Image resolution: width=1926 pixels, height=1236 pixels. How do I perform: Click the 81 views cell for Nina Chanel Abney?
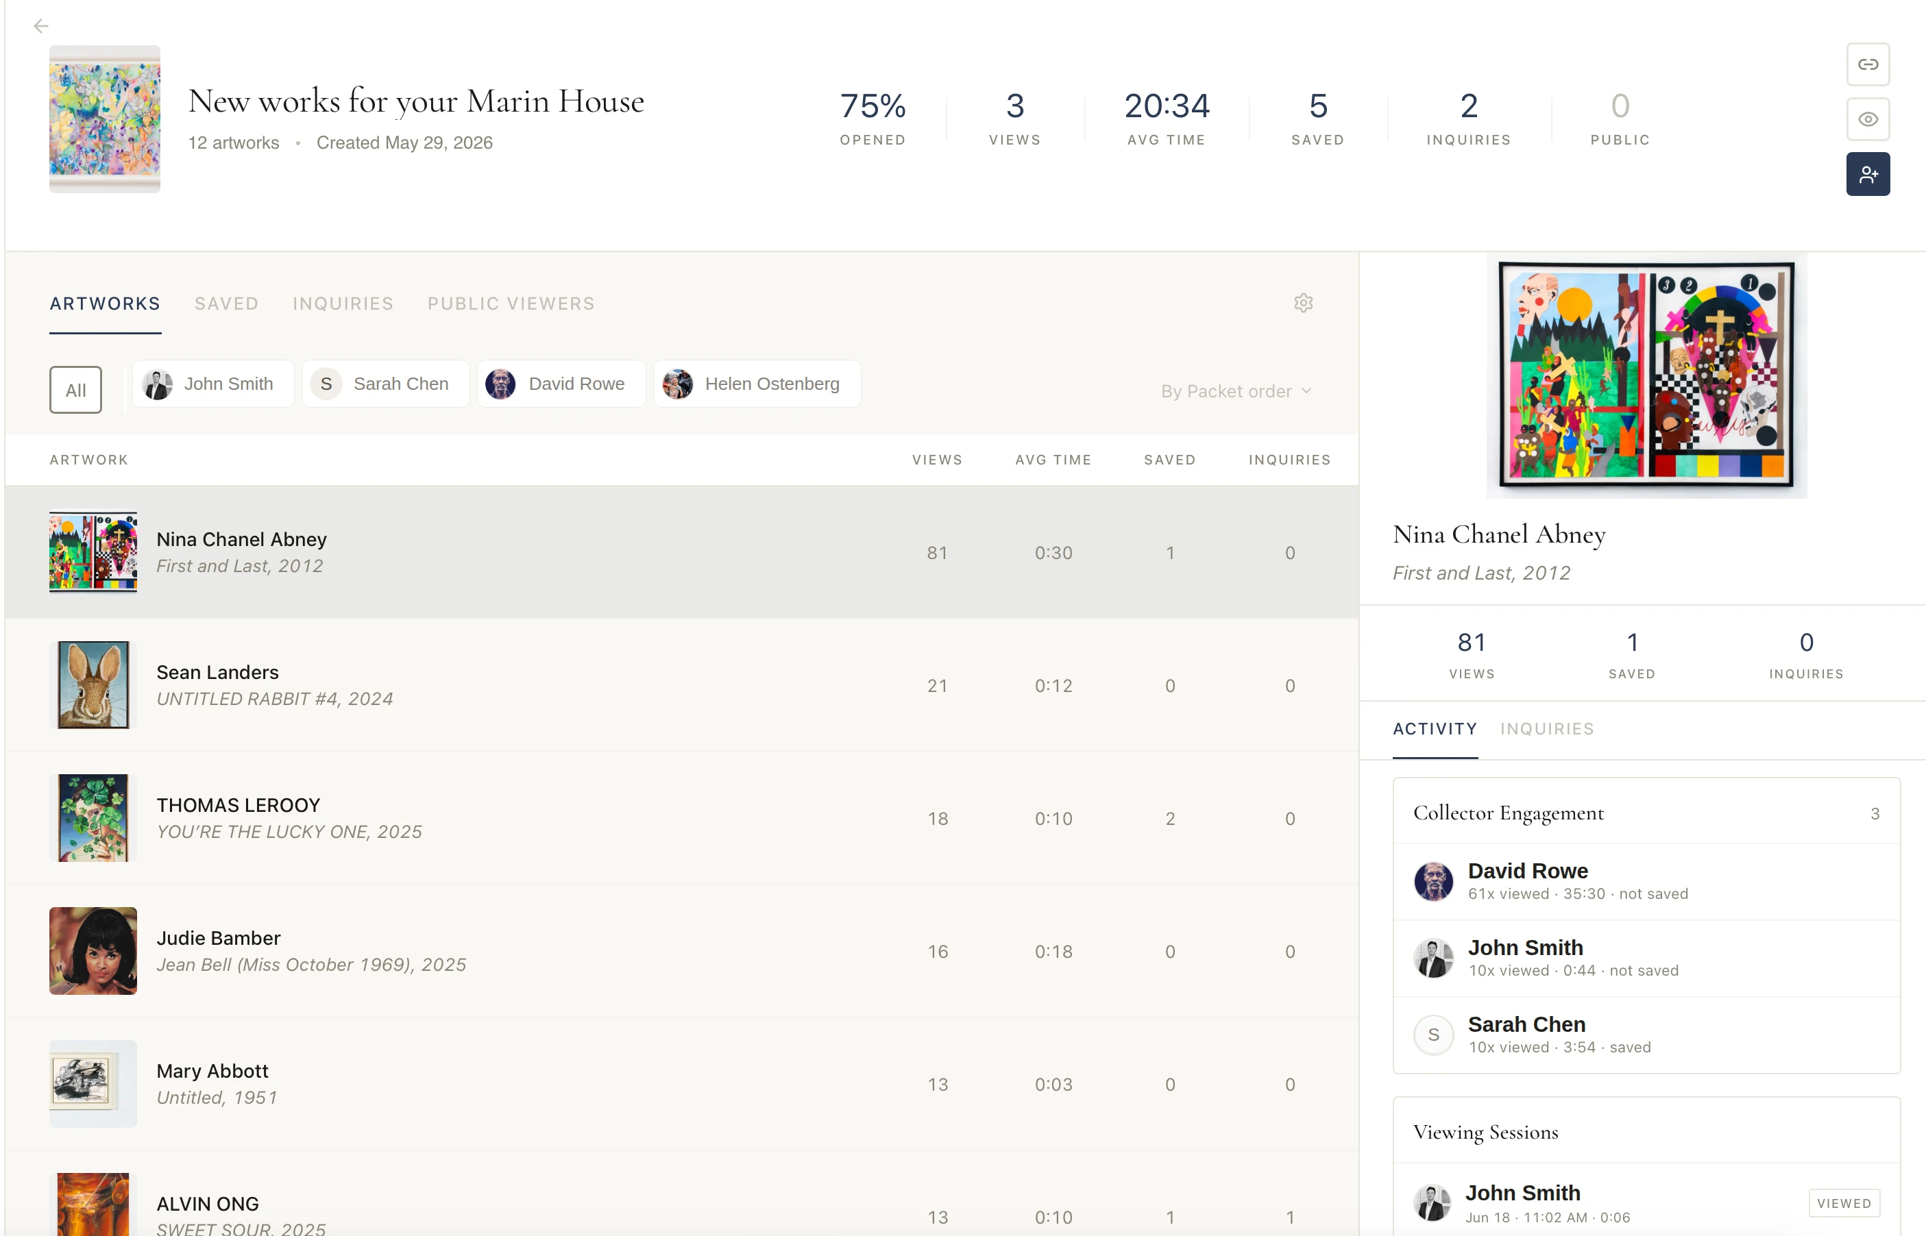coord(937,553)
